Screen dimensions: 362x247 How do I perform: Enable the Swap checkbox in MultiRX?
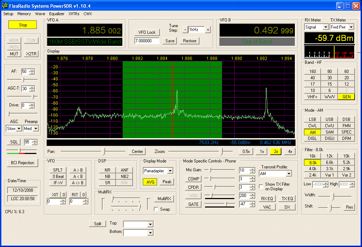[156, 209]
